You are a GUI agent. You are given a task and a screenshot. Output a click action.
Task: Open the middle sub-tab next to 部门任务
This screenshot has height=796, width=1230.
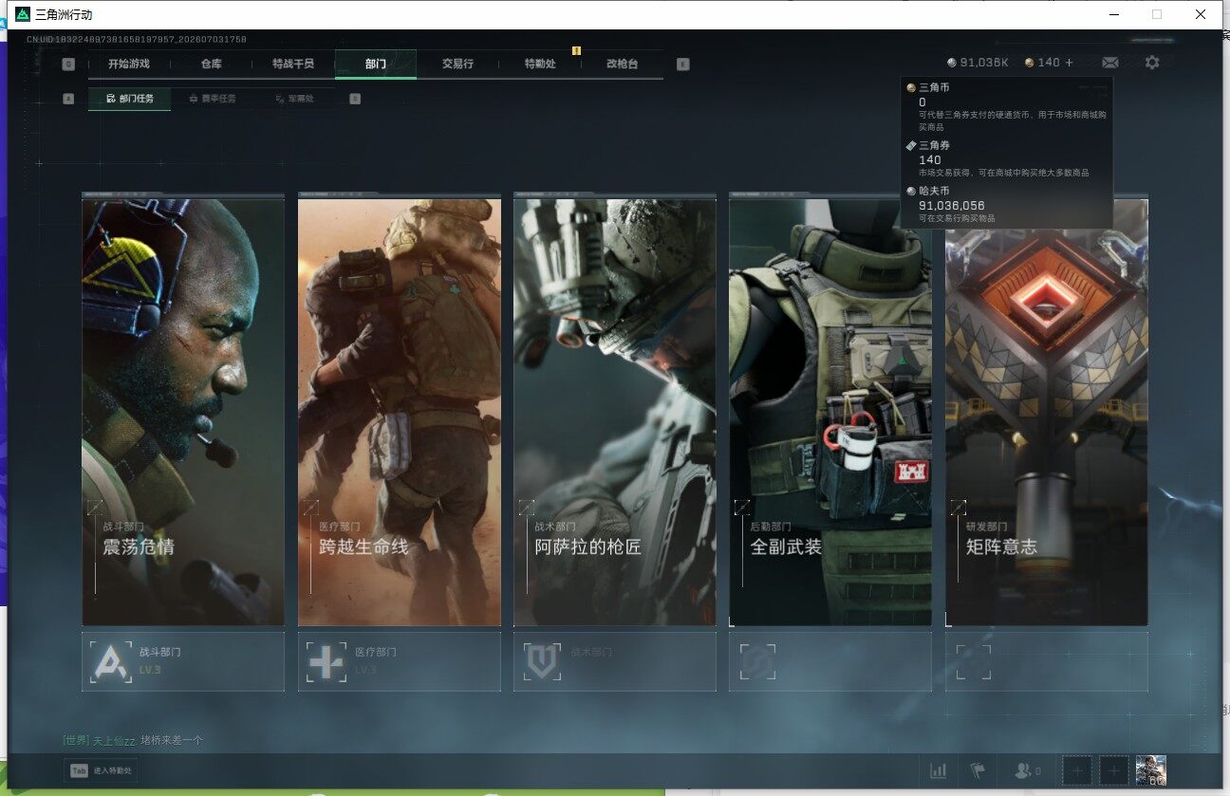(x=213, y=98)
